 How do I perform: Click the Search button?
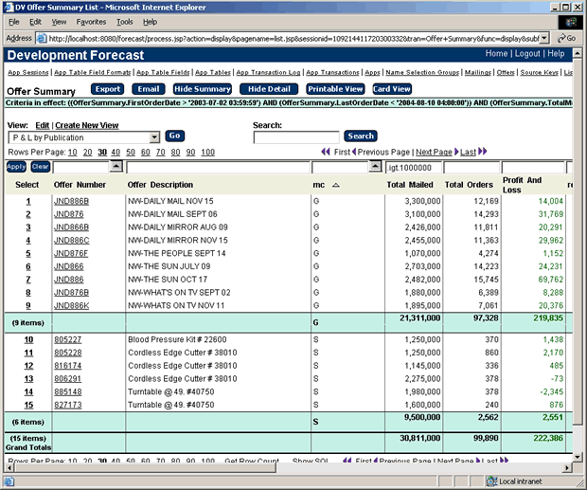click(361, 136)
